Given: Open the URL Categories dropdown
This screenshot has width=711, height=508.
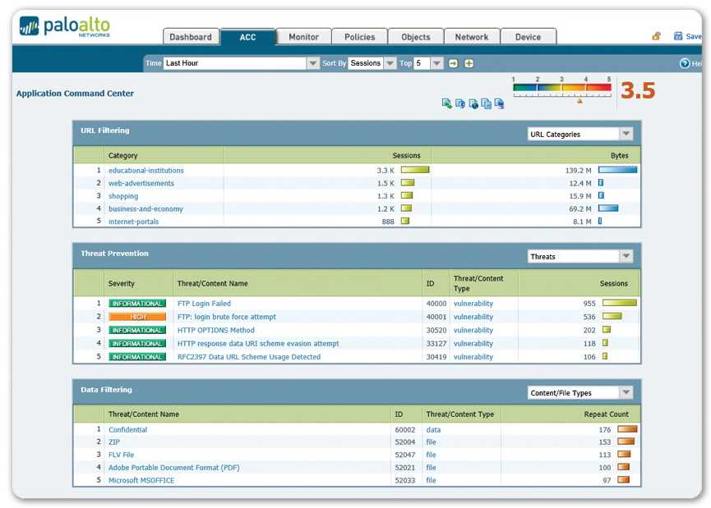Looking at the screenshot, I should [626, 134].
